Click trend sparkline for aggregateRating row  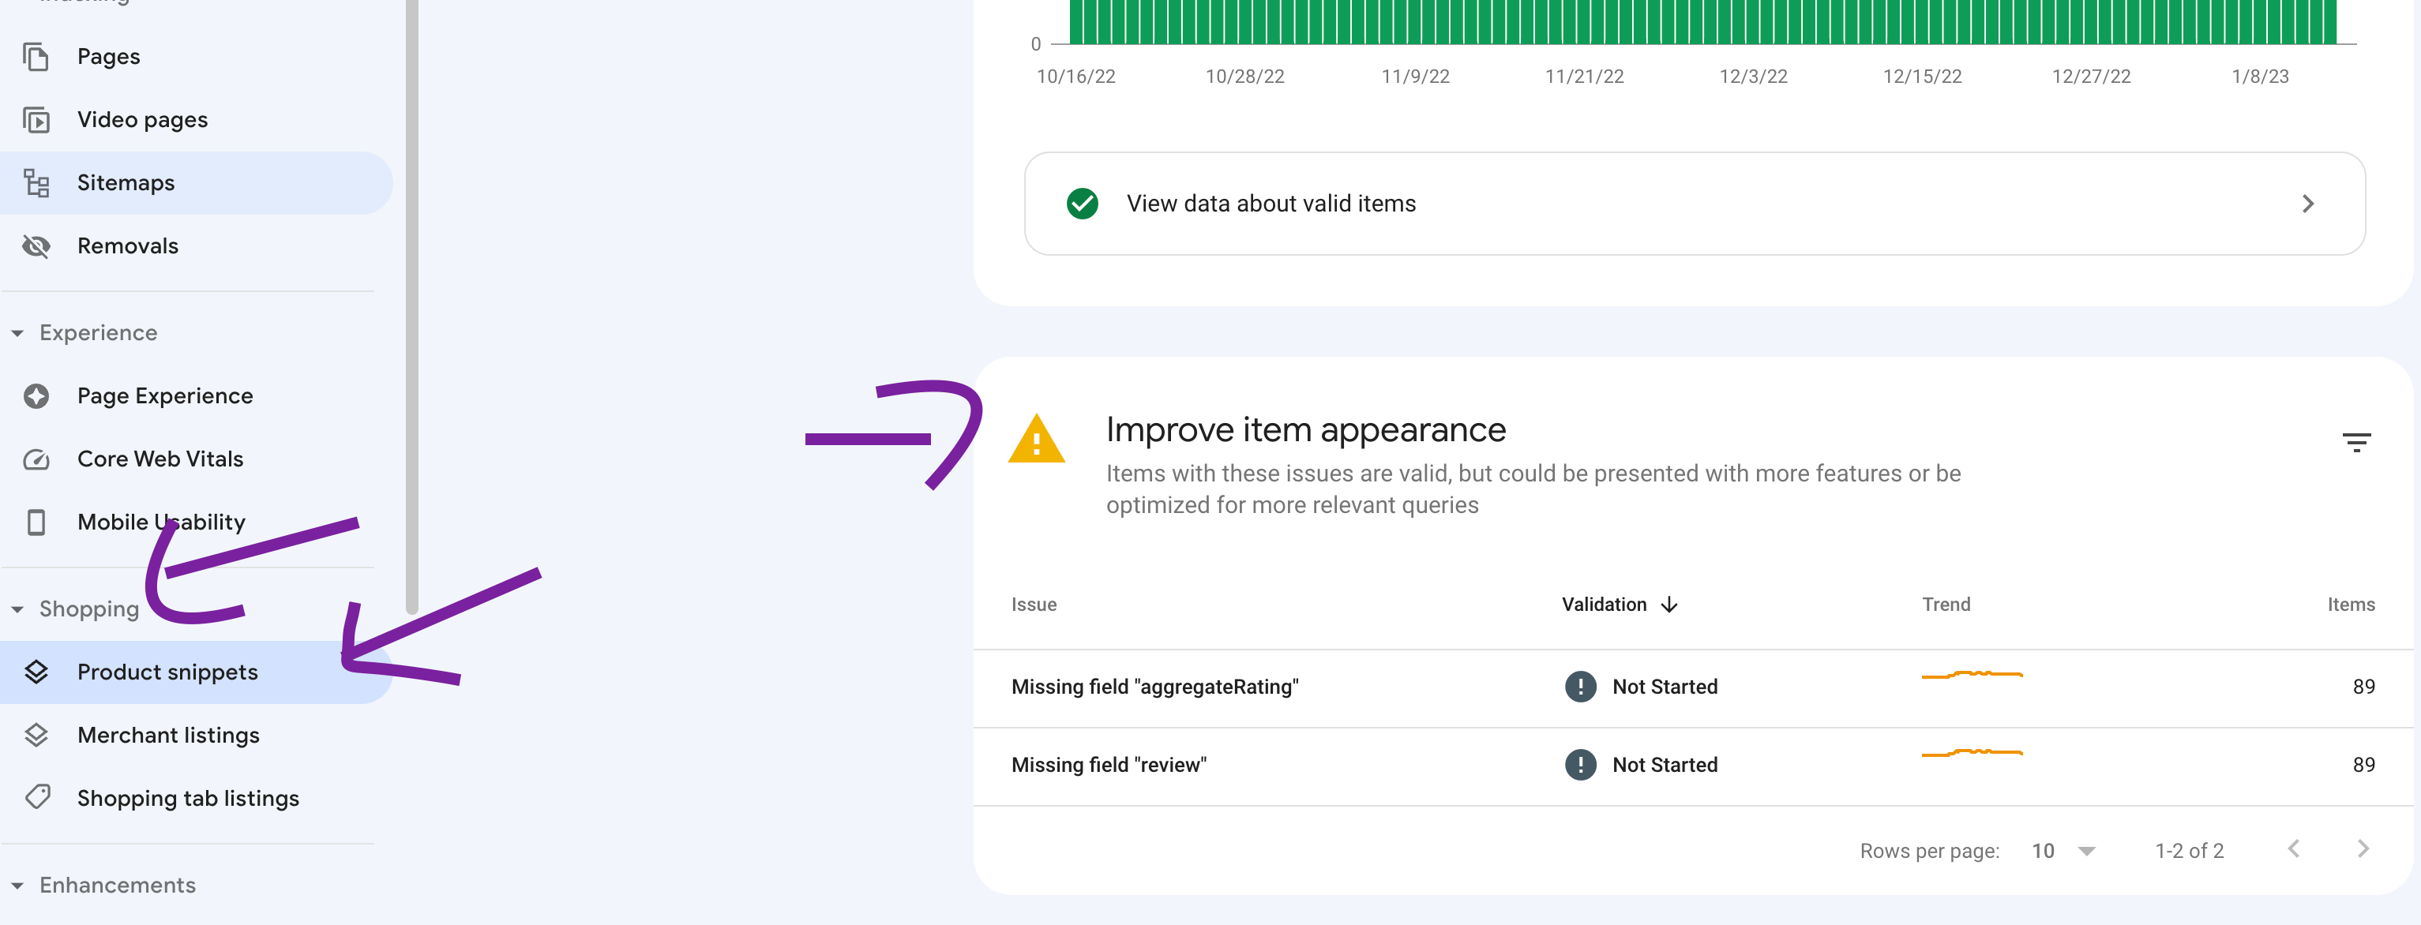[1972, 674]
